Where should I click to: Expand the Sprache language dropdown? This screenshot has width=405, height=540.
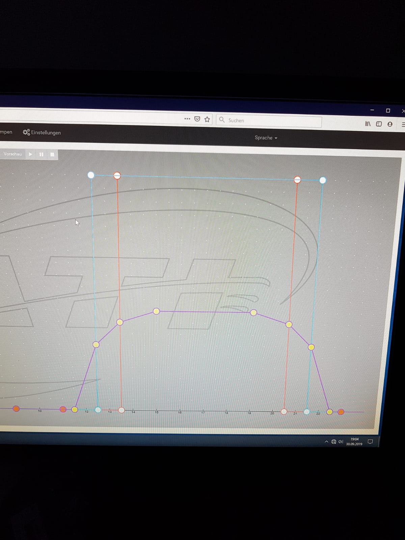pyautogui.click(x=266, y=138)
